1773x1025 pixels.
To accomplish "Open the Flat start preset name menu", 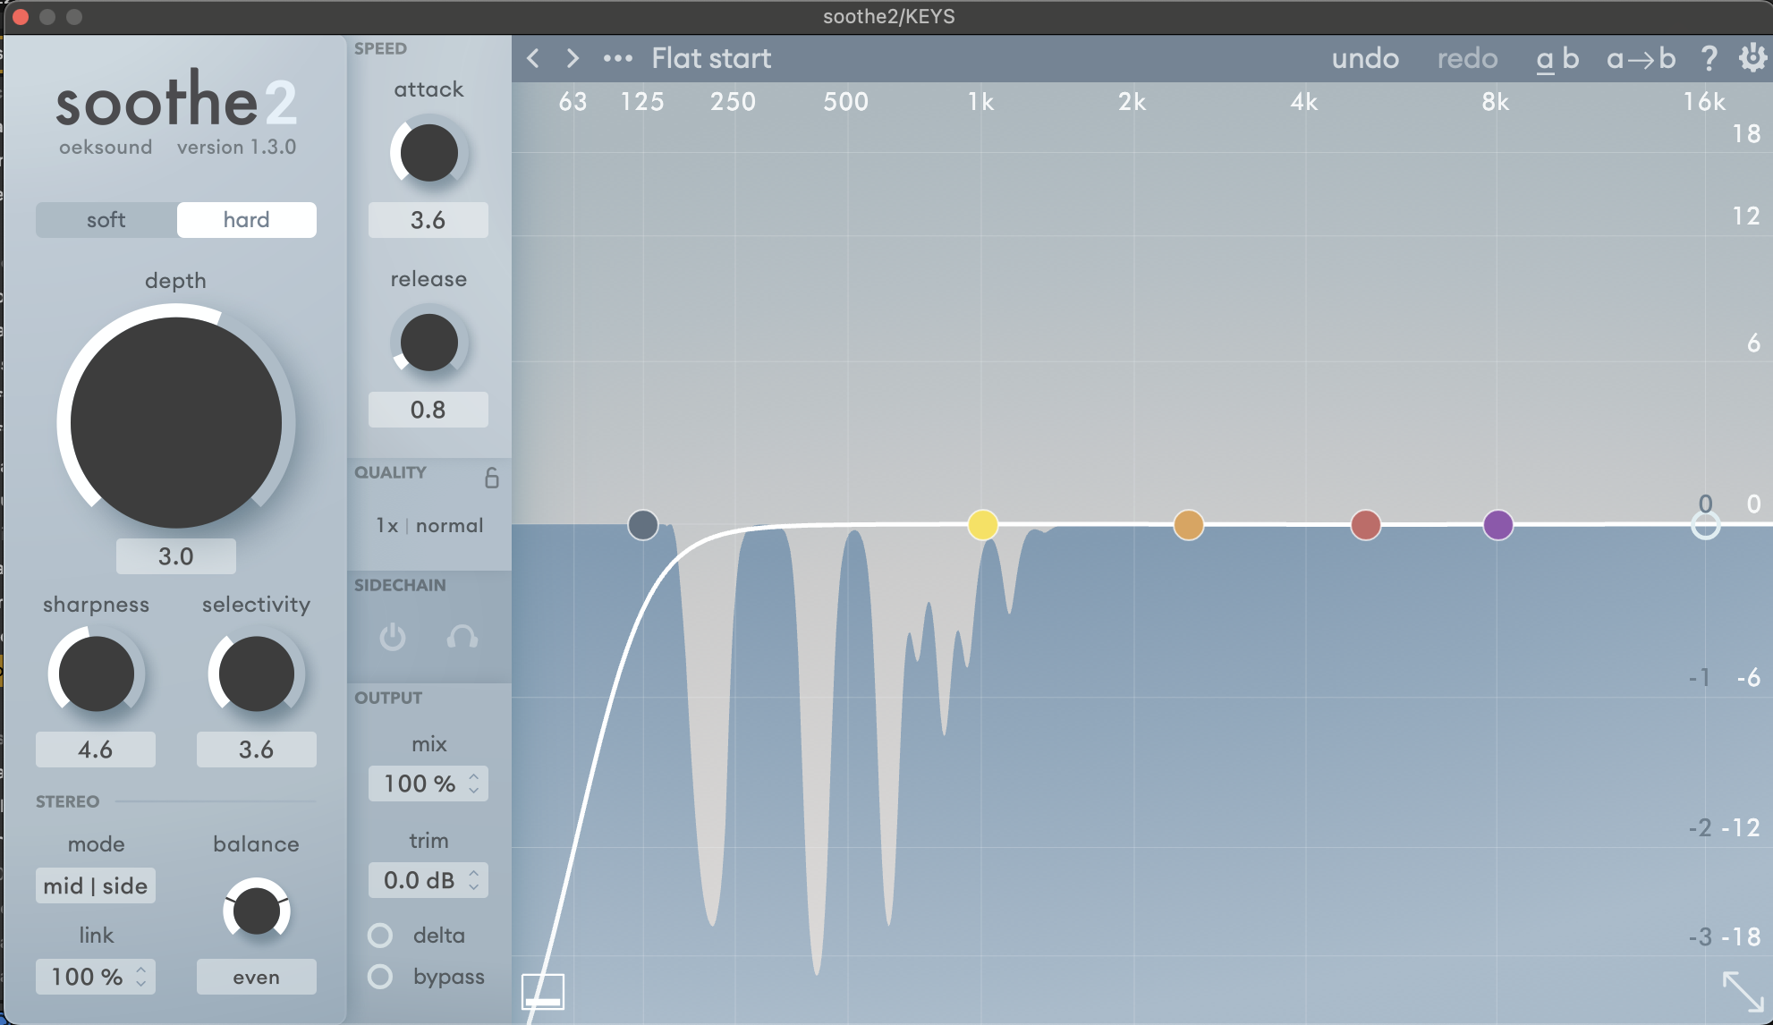I will (x=711, y=59).
